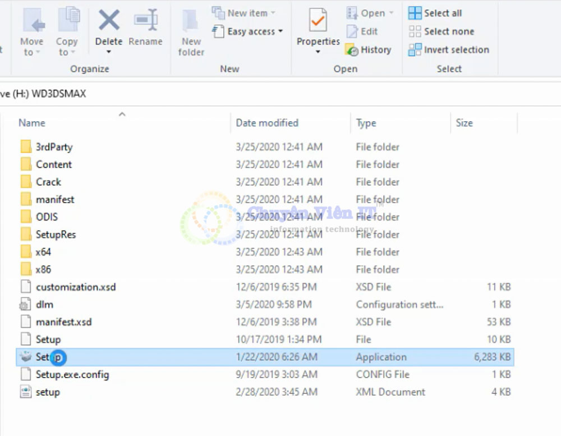The image size is (561, 436).
Task: Sort files by the Type column header
Action: [x=366, y=123]
